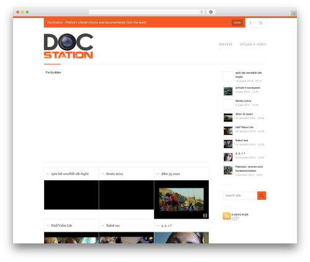This screenshot has width=310, height=262.
Task: Open sidebar link 3, 2, 1 ?
Action: [240, 154]
